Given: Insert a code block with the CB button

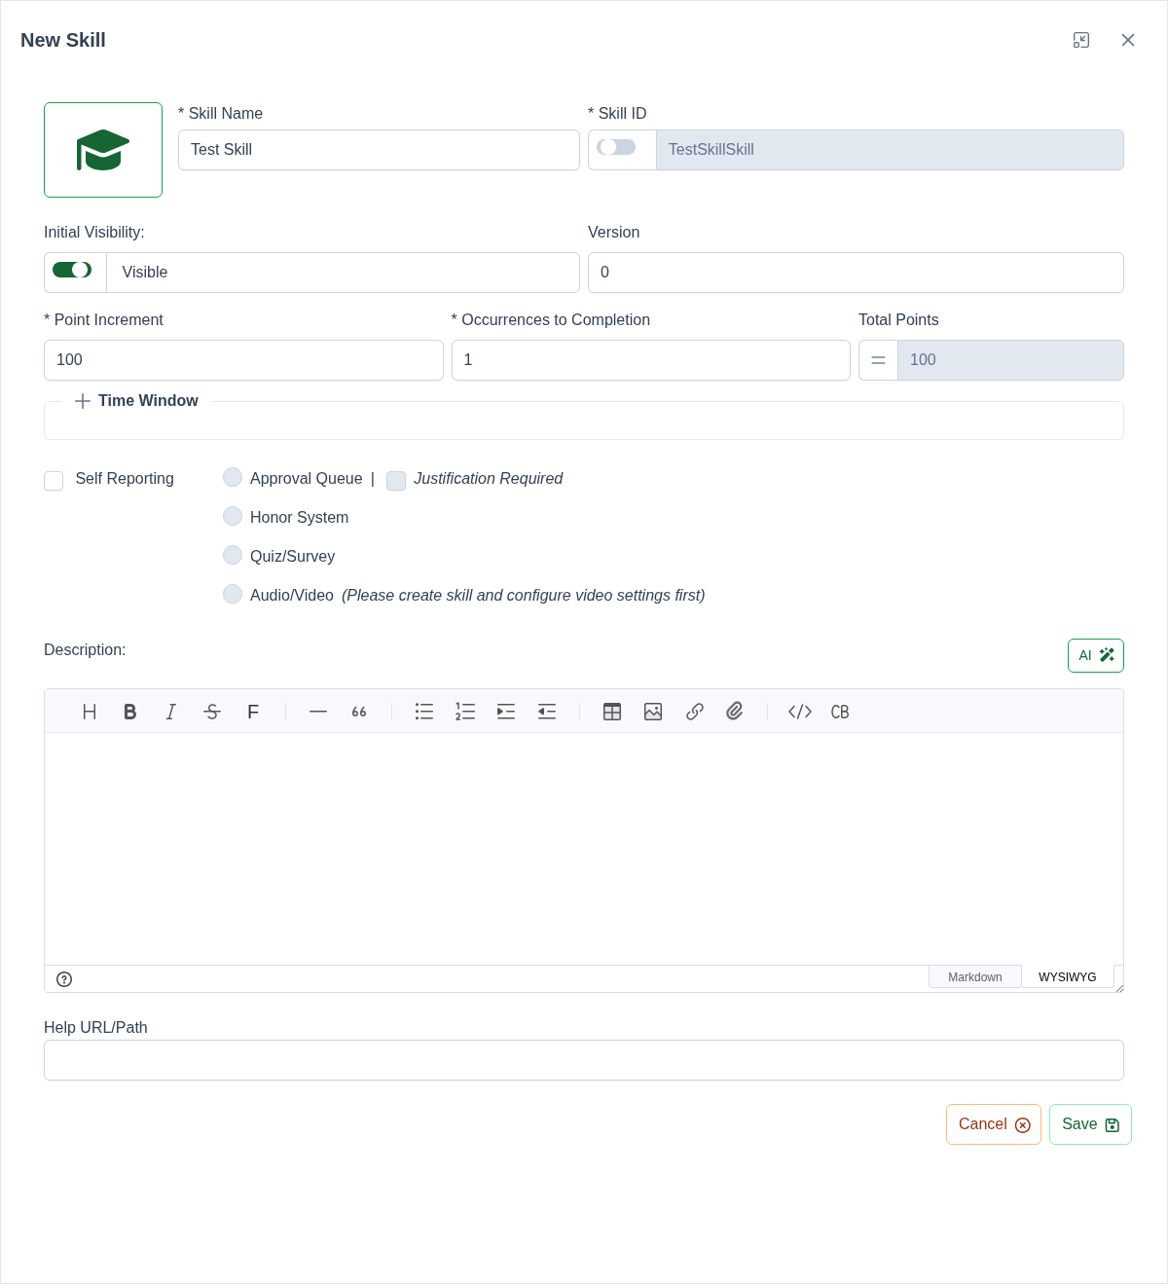Looking at the screenshot, I should pyautogui.click(x=840, y=712).
